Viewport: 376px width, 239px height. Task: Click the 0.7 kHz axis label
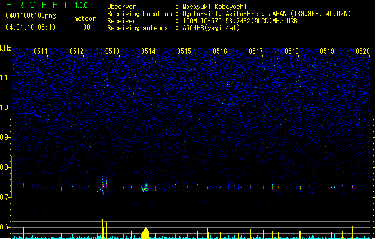(x=5, y=197)
